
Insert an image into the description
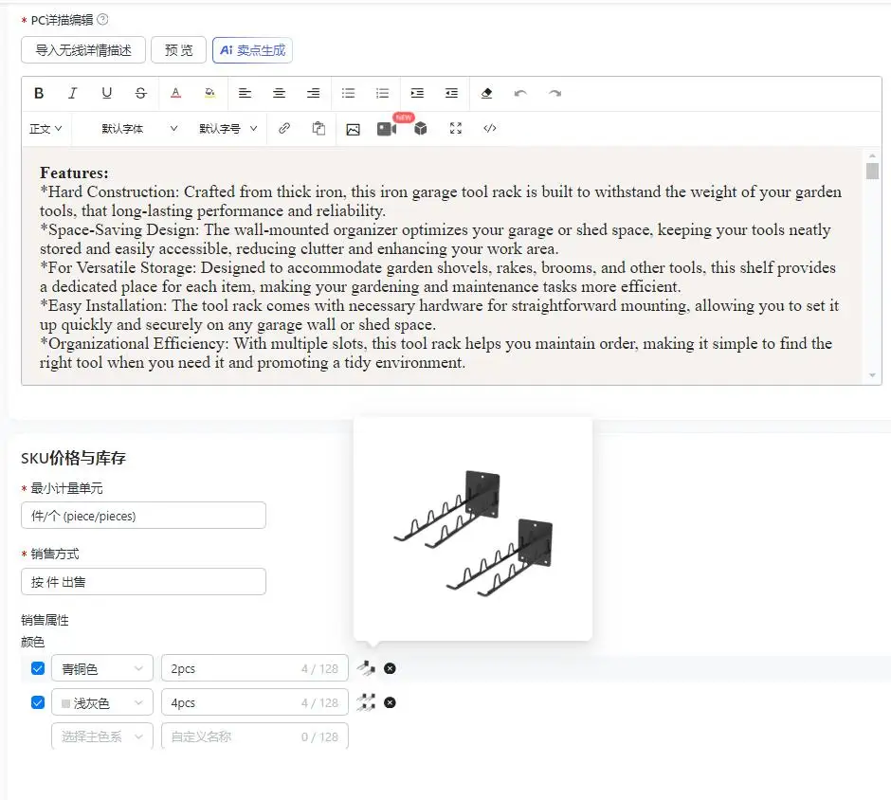coord(353,130)
